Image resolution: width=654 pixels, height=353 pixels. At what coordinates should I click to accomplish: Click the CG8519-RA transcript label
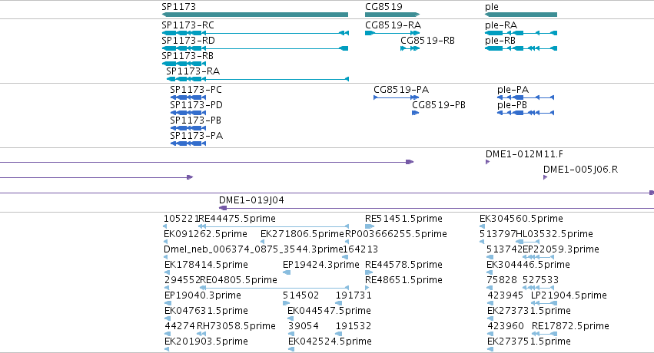(x=393, y=25)
